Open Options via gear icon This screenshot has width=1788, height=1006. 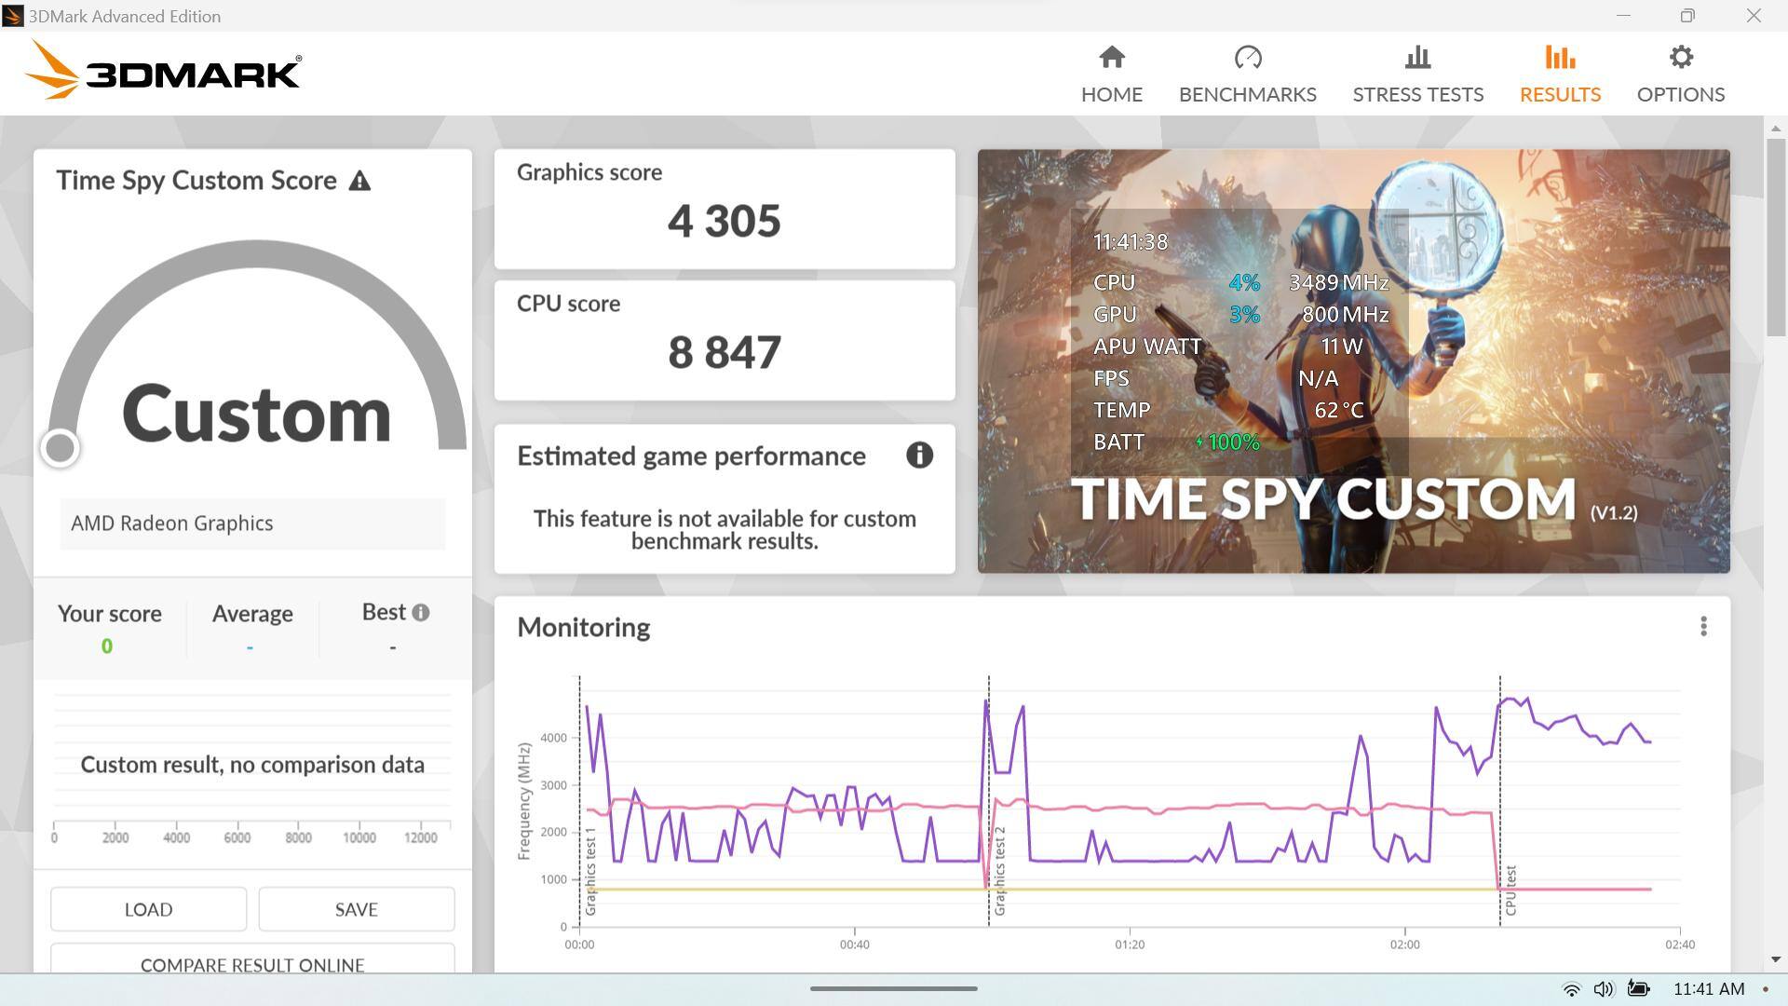(1680, 58)
